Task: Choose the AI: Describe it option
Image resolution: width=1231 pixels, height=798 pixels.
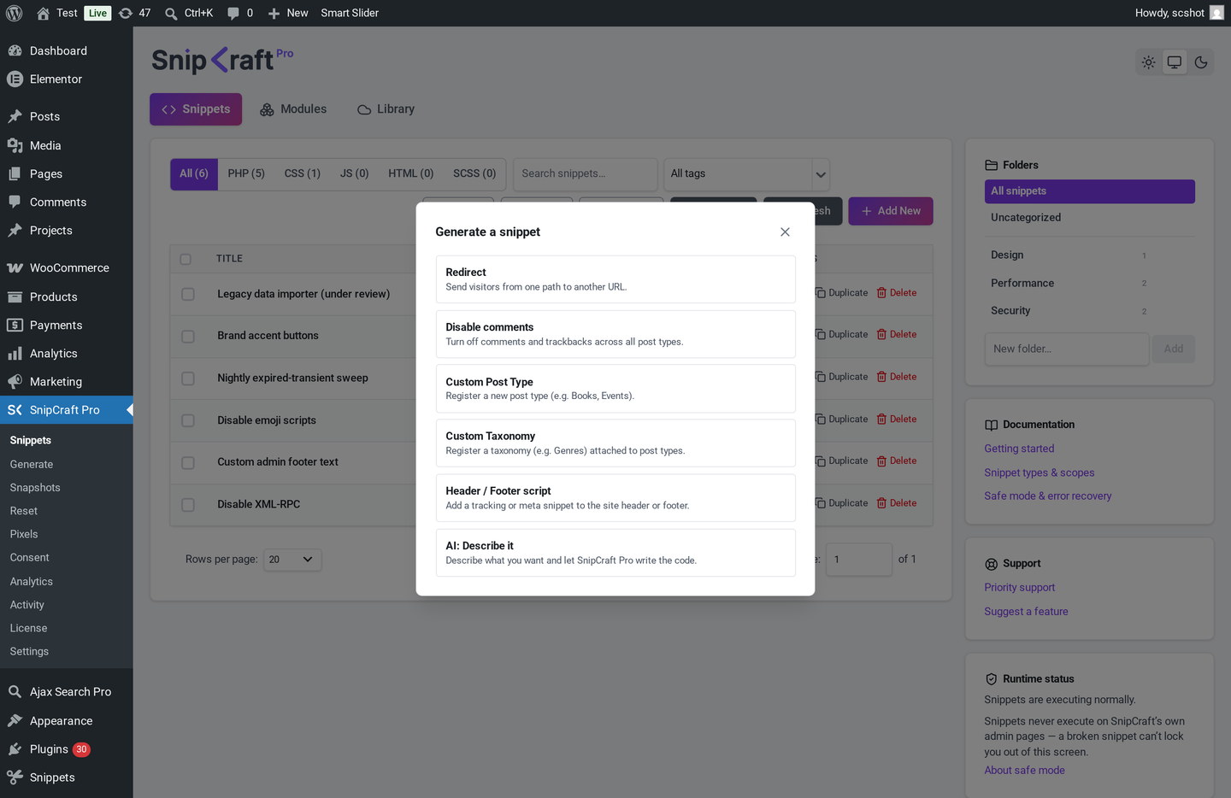Action: 615,553
